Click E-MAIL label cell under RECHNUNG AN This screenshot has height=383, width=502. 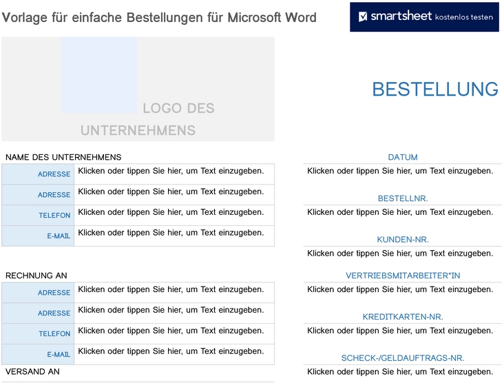point(38,355)
